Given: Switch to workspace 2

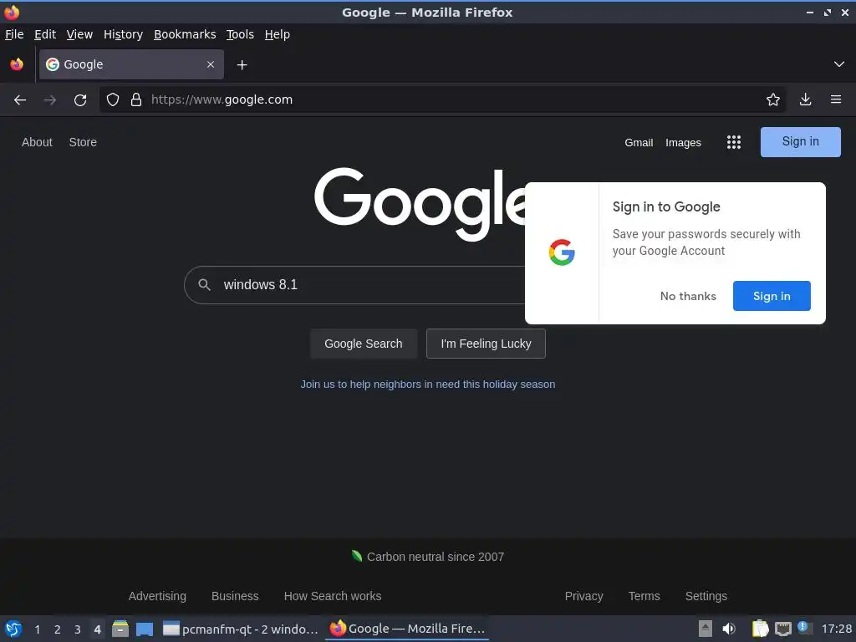Looking at the screenshot, I should click(x=58, y=629).
